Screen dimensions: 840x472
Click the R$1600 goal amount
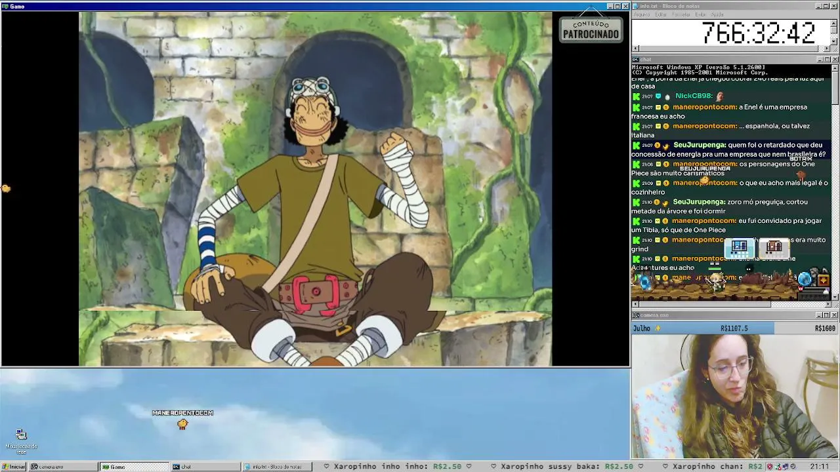pyautogui.click(x=825, y=328)
